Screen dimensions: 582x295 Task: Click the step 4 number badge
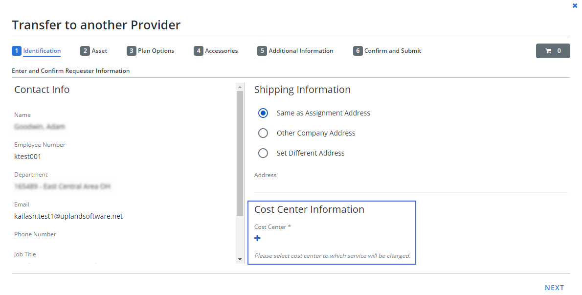coord(198,51)
